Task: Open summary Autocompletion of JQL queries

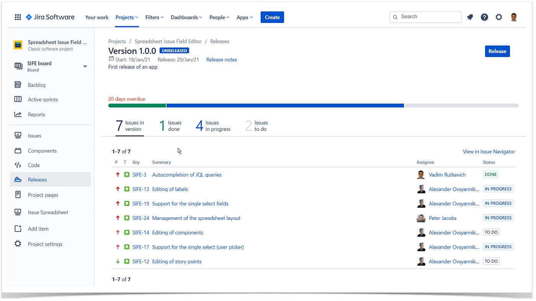Action: coord(187,175)
